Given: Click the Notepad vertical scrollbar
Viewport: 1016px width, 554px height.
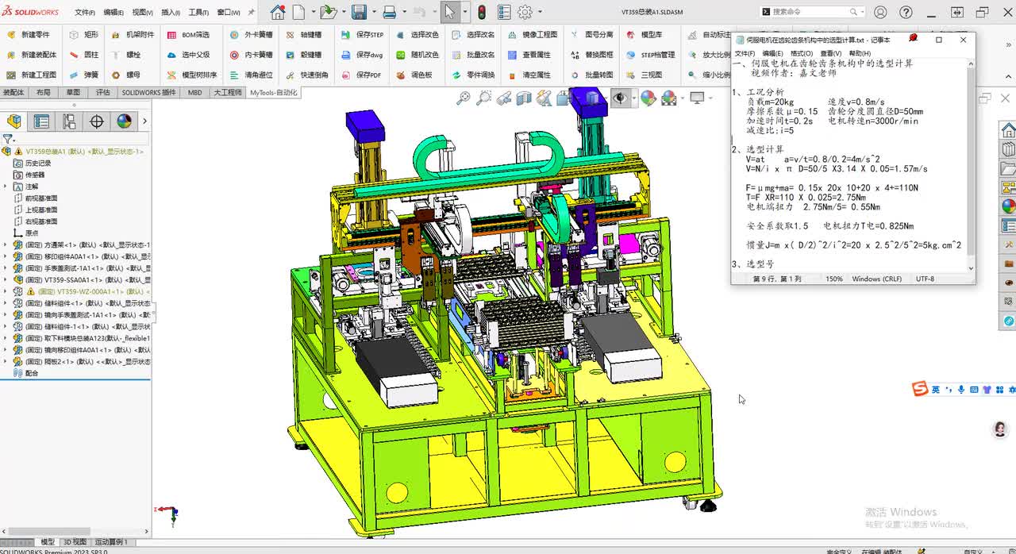Looking at the screenshot, I should 972,167.
